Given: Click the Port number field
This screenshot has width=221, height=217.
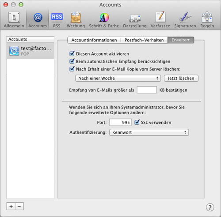Looking at the screenshot, I should tap(120, 122).
